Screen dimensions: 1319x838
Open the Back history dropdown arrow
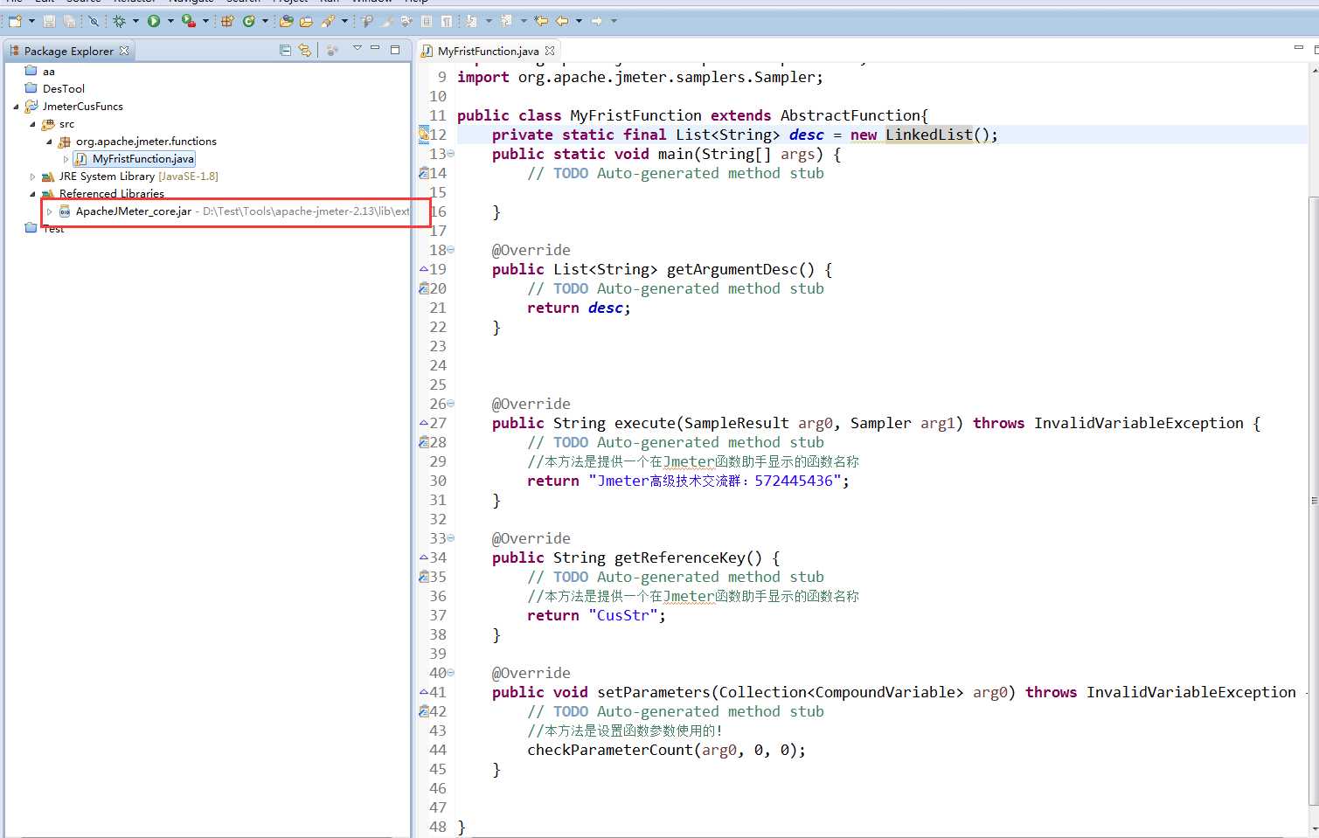pyautogui.click(x=579, y=21)
